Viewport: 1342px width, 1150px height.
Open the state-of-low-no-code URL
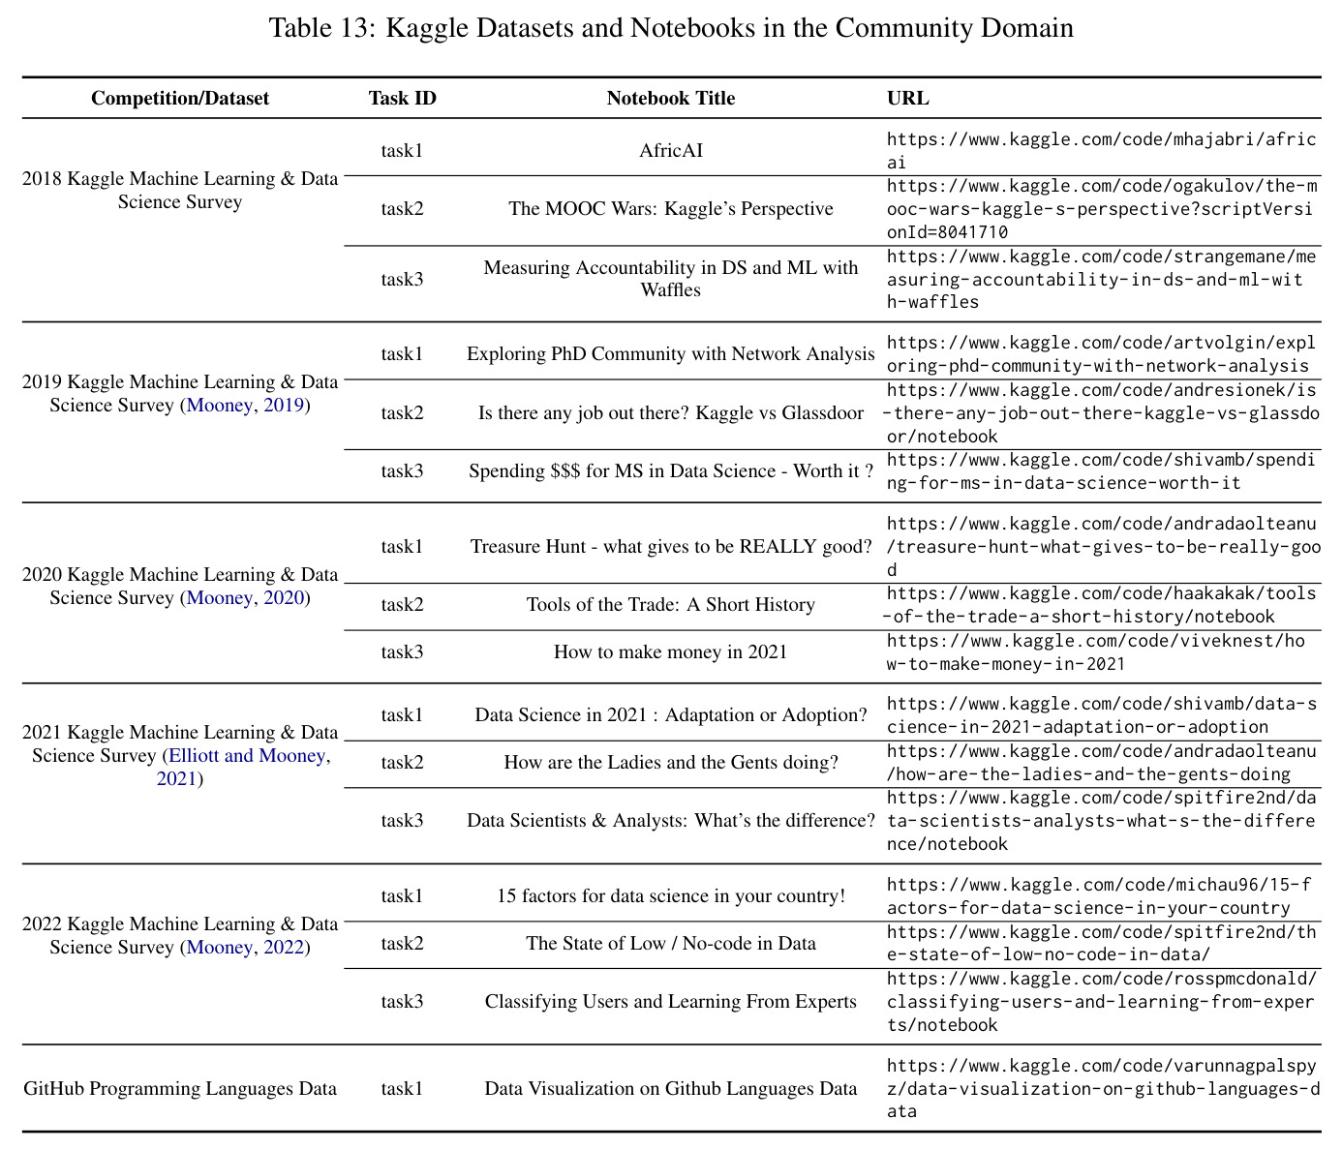click(1102, 944)
